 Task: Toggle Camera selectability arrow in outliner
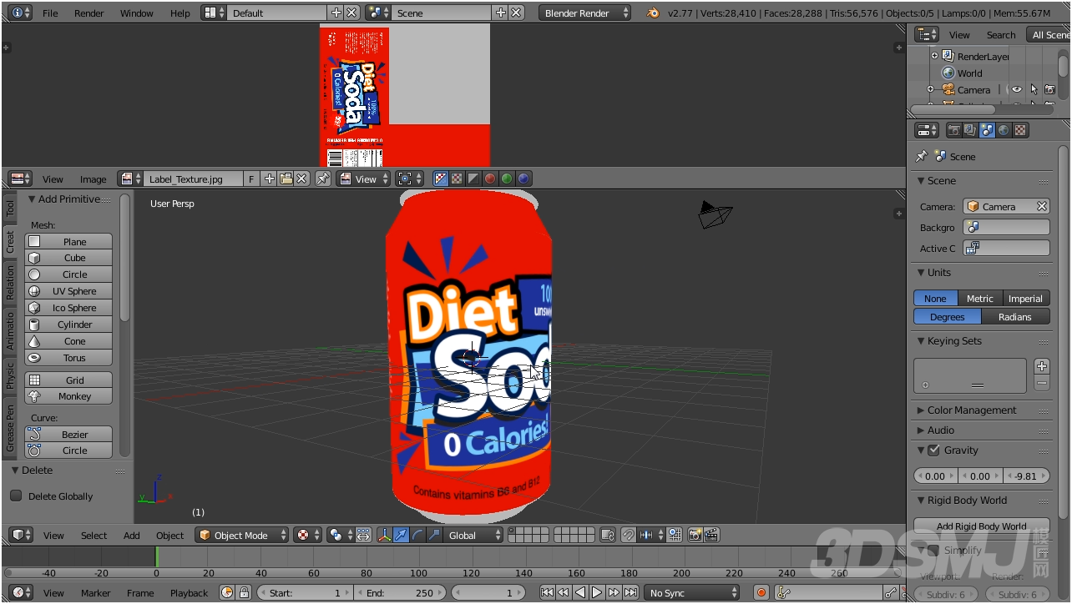tap(1034, 89)
